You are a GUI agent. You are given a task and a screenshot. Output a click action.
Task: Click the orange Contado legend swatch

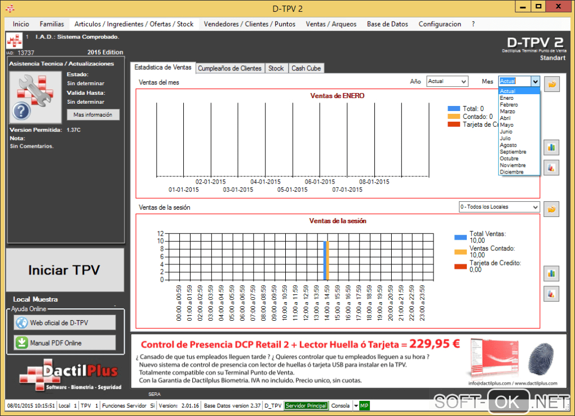click(x=454, y=117)
